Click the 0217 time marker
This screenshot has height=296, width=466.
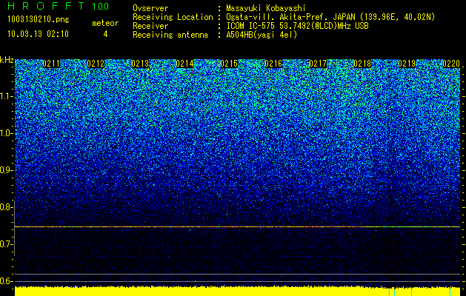(x=318, y=64)
